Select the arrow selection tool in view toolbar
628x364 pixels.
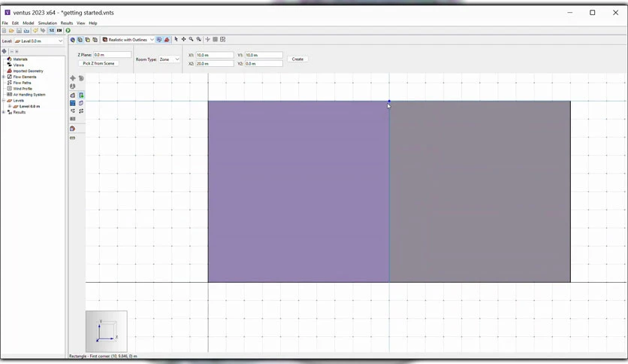pos(176,39)
